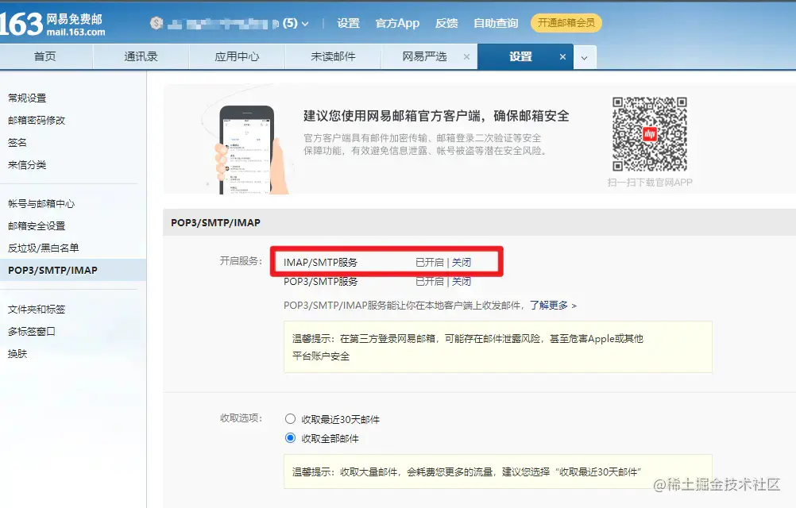796x508 pixels.
Task: Open 来信分类 in sidebar
Action: click(28, 165)
